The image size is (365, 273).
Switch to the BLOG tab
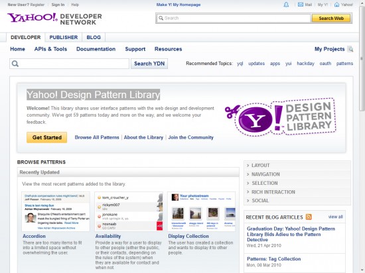[x=94, y=37]
